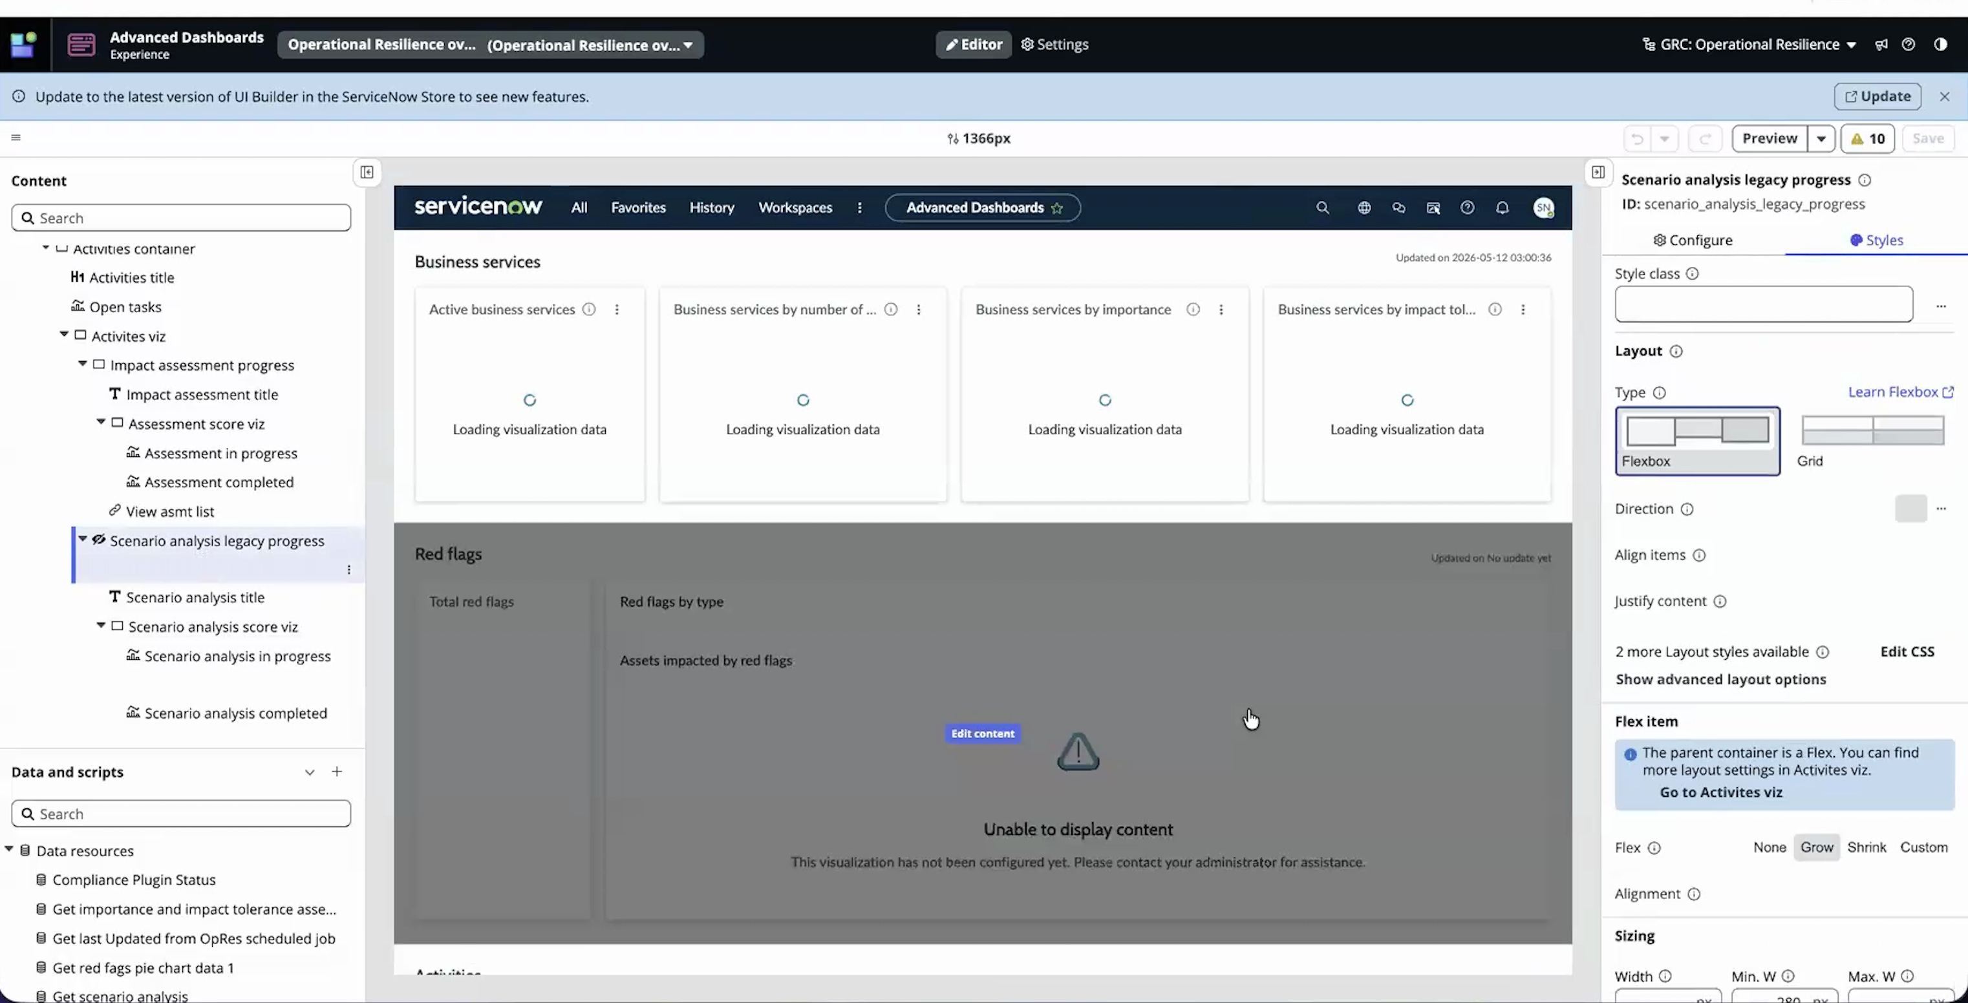Open the undo history dropdown

coord(1664,138)
